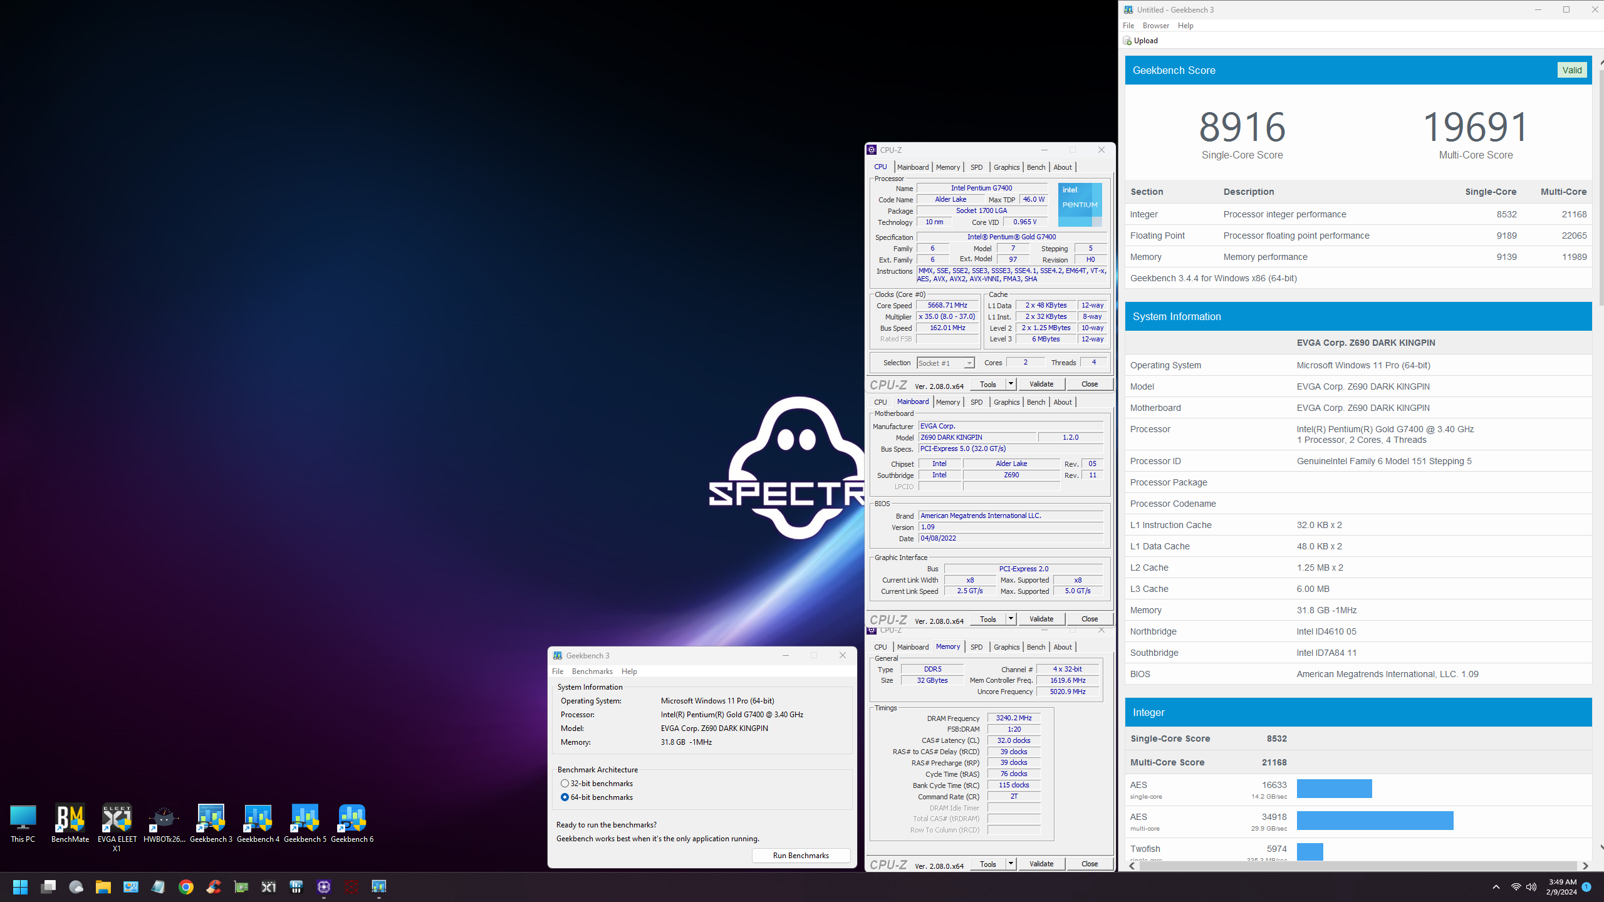Click Close button in Mainboard CPU-Z window
The image size is (1604, 902).
pyautogui.click(x=1090, y=619)
